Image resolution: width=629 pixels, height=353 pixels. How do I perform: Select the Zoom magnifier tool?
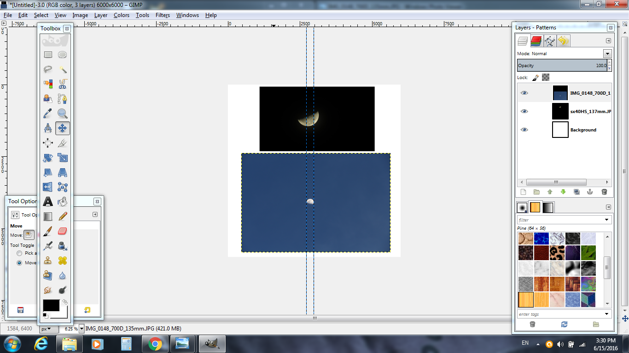tap(63, 114)
